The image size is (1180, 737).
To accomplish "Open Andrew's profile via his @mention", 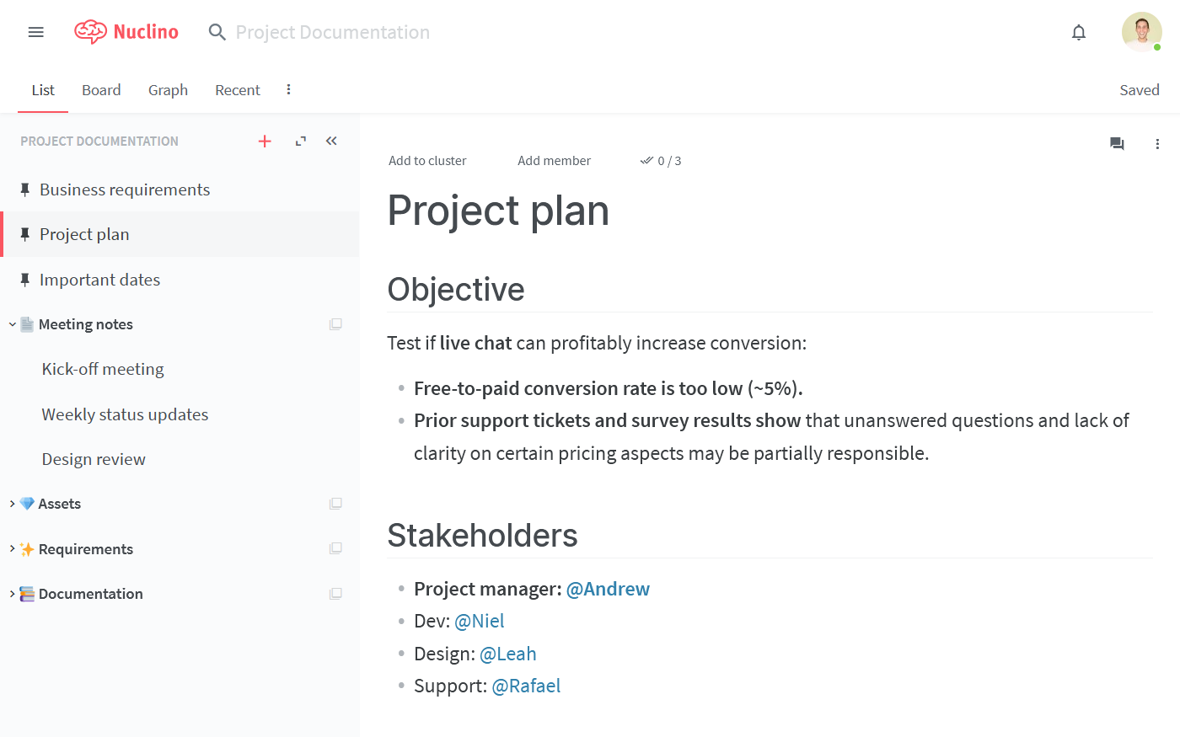I will pyautogui.click(x=608, y=588).
